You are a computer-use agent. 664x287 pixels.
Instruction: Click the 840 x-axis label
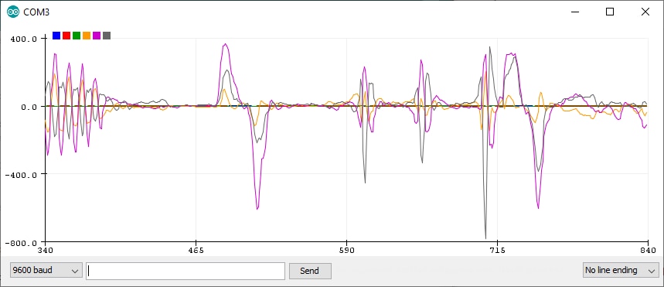point(648,250)
